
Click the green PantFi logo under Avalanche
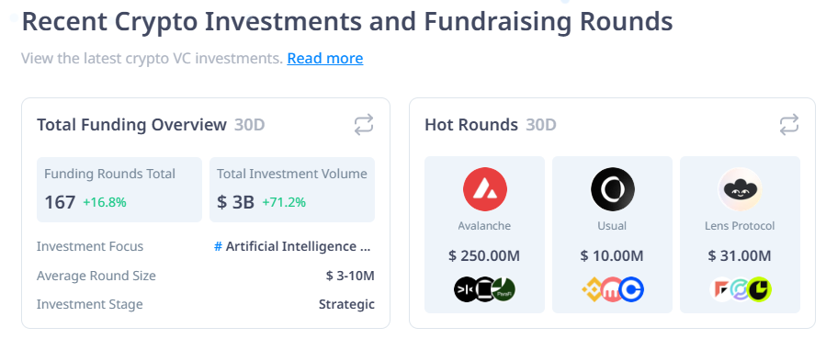[504, 289]
